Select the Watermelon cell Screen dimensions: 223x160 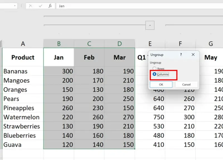(x=23, y=117)
